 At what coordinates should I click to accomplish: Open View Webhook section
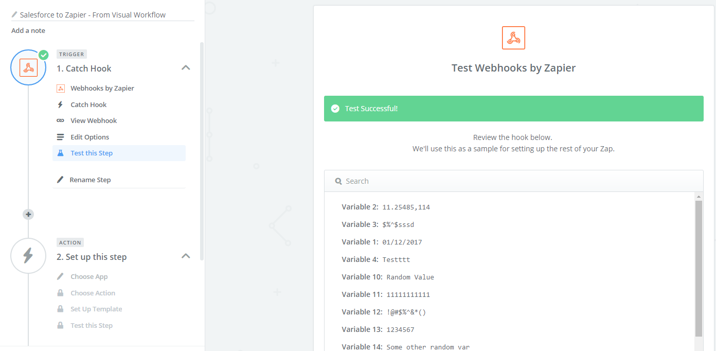(94, 120)
